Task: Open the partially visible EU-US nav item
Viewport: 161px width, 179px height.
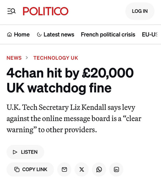Action: coord(150,35)
